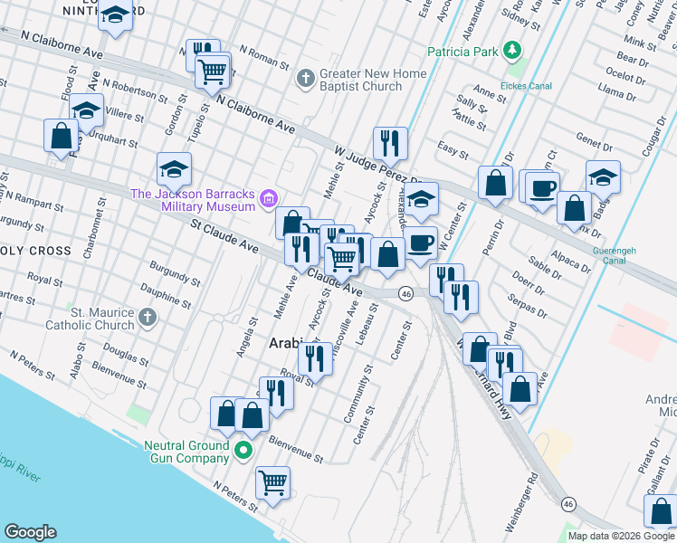
Task: Open shopping bag marker left of coffee cup near Route 46
Action: (387, 254)
